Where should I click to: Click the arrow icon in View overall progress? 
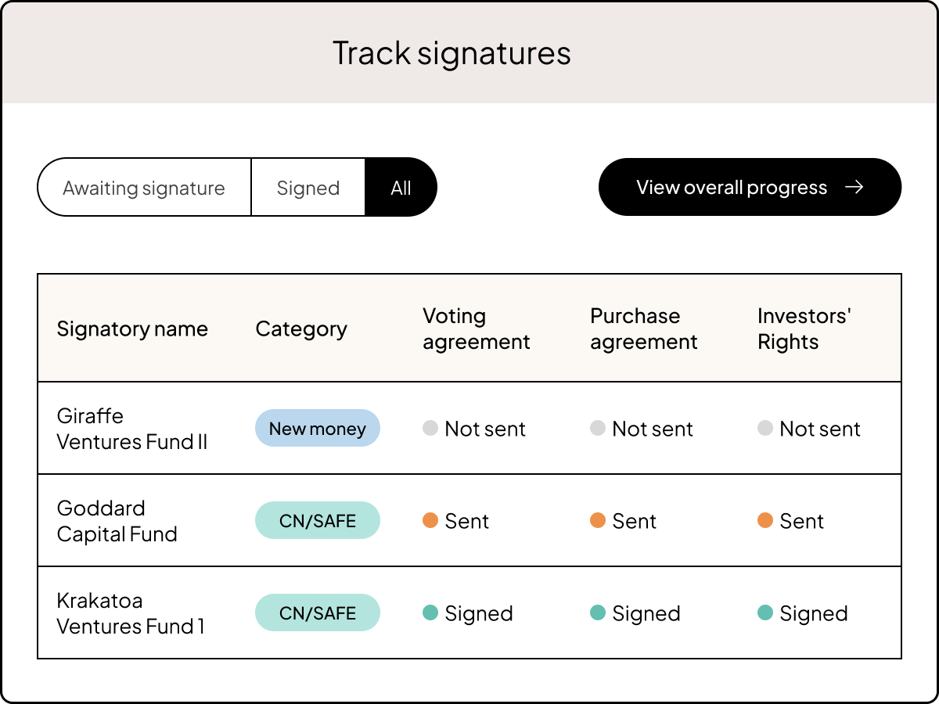[x=855, y=187]
